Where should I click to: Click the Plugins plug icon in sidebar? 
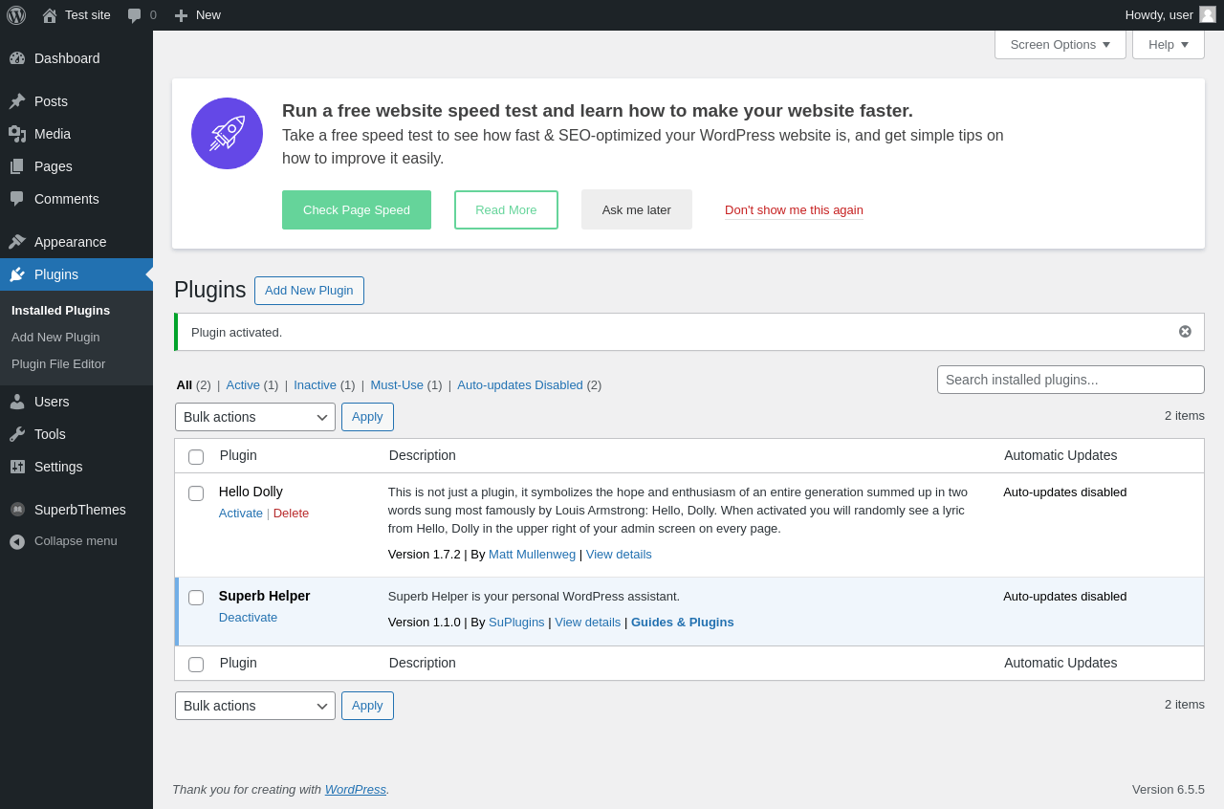pos(17,274)
